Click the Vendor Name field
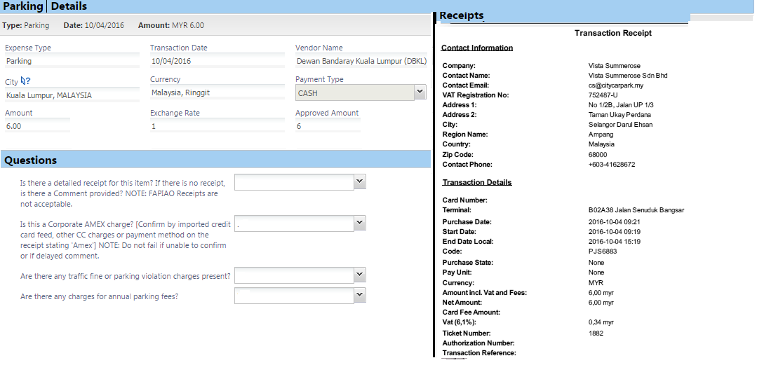 (361, 61)
